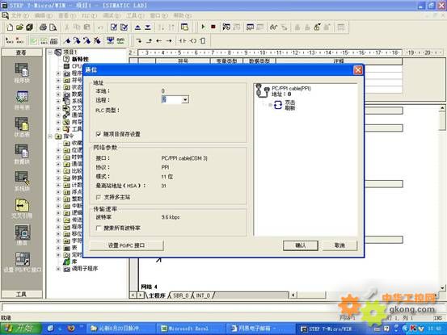This screenshot has height=335, width=447.
Task: Open the 文件(F) menu
Action: [x=20, y=15]
